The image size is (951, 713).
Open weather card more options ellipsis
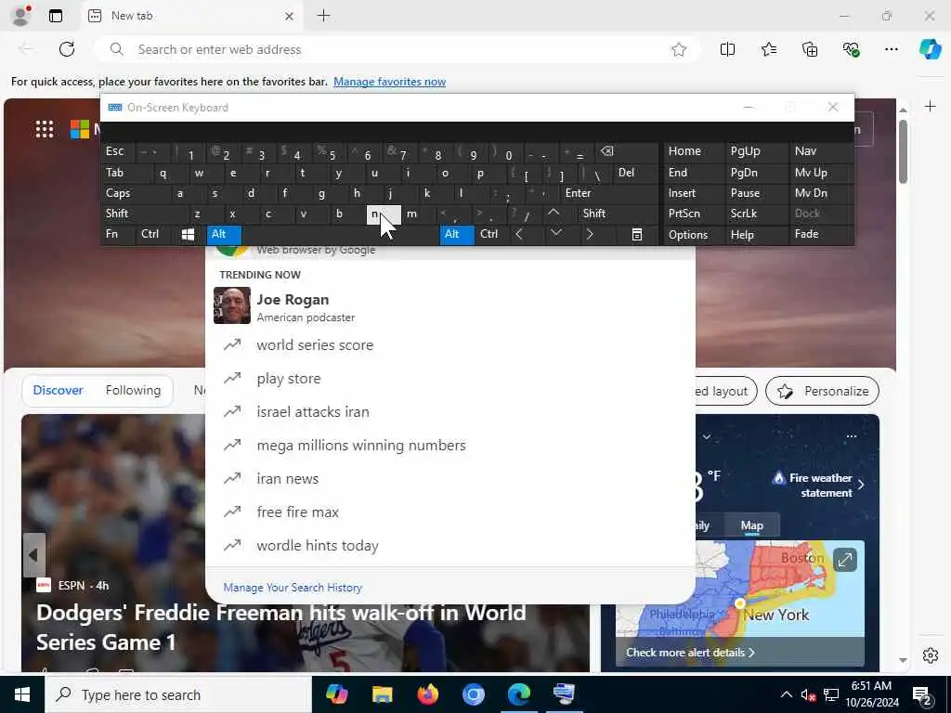click(851, 436)
